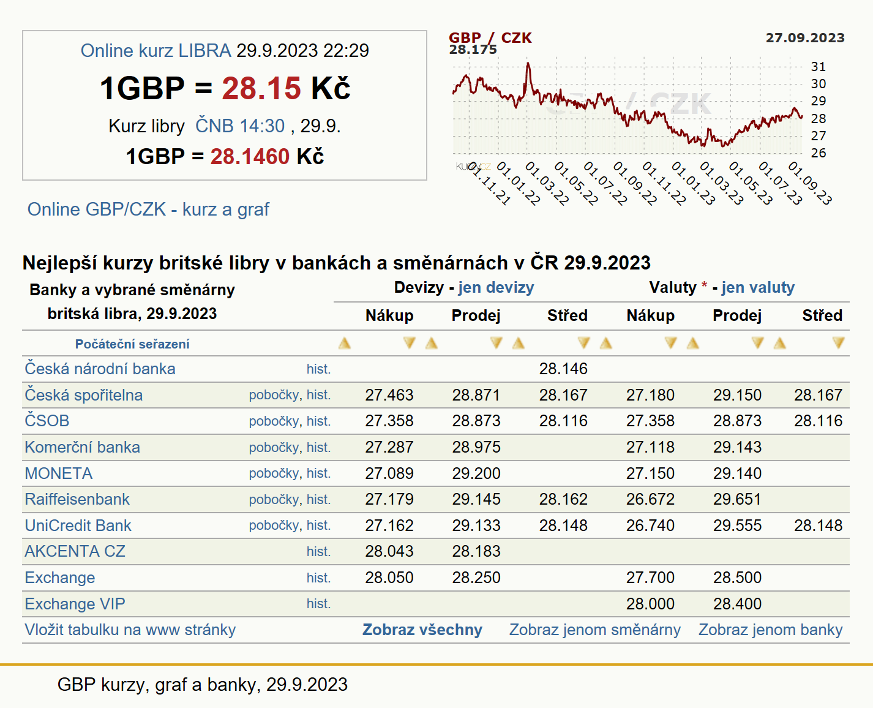This screenshot has width=873, height=708.
Task: Sort Devizy Prodej descending arrow
Action: coord(496,343)
